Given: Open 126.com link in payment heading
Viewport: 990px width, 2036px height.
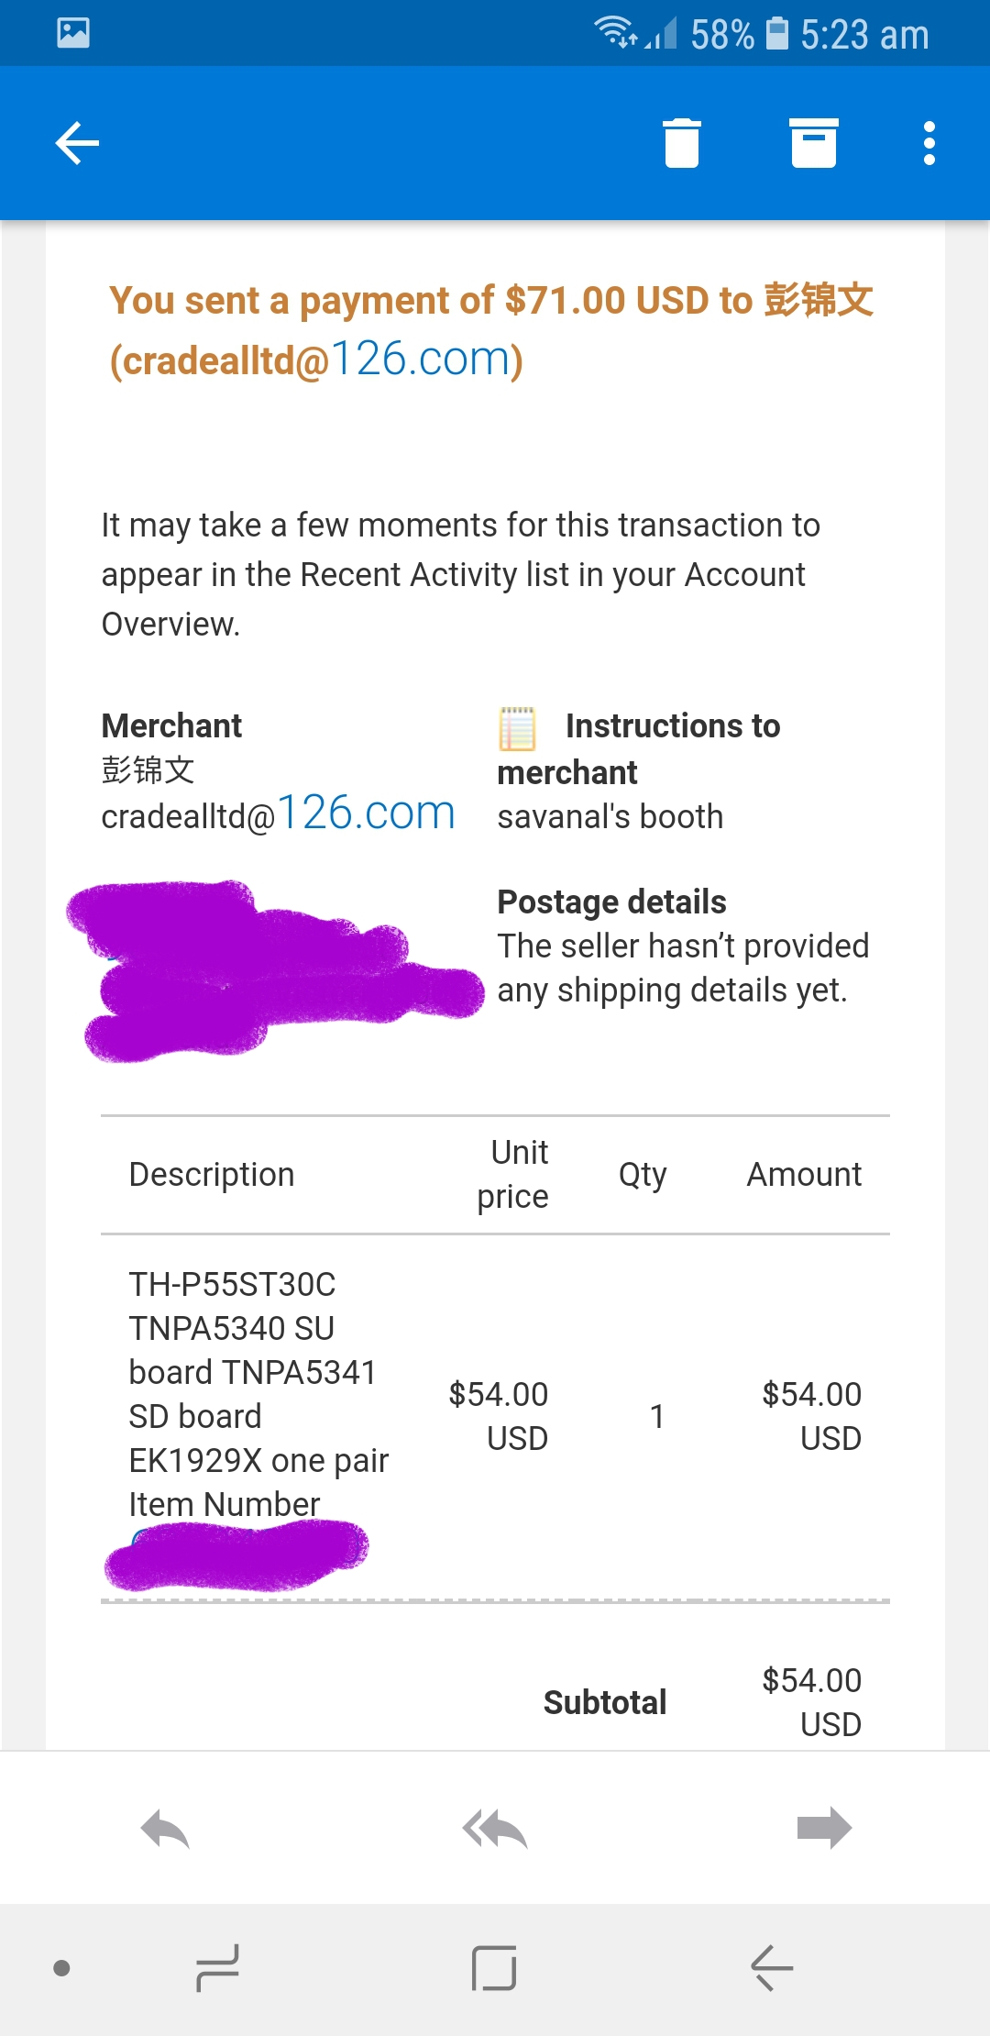Looking at the screenshot, I should pyautogui.click(x=423, y=359).
